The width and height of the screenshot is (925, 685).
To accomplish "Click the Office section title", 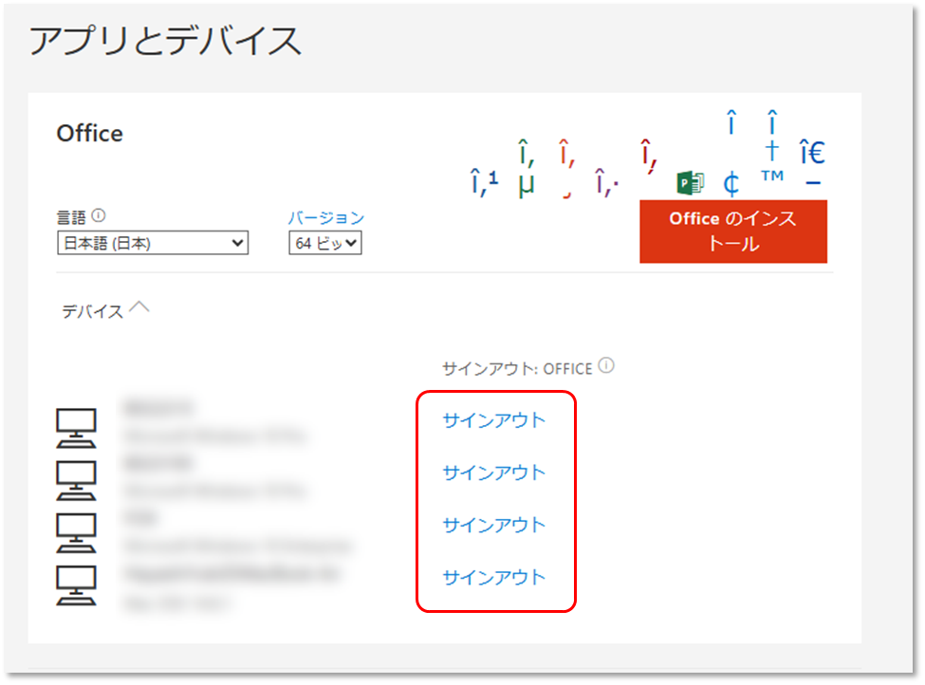I will point(90,134).
